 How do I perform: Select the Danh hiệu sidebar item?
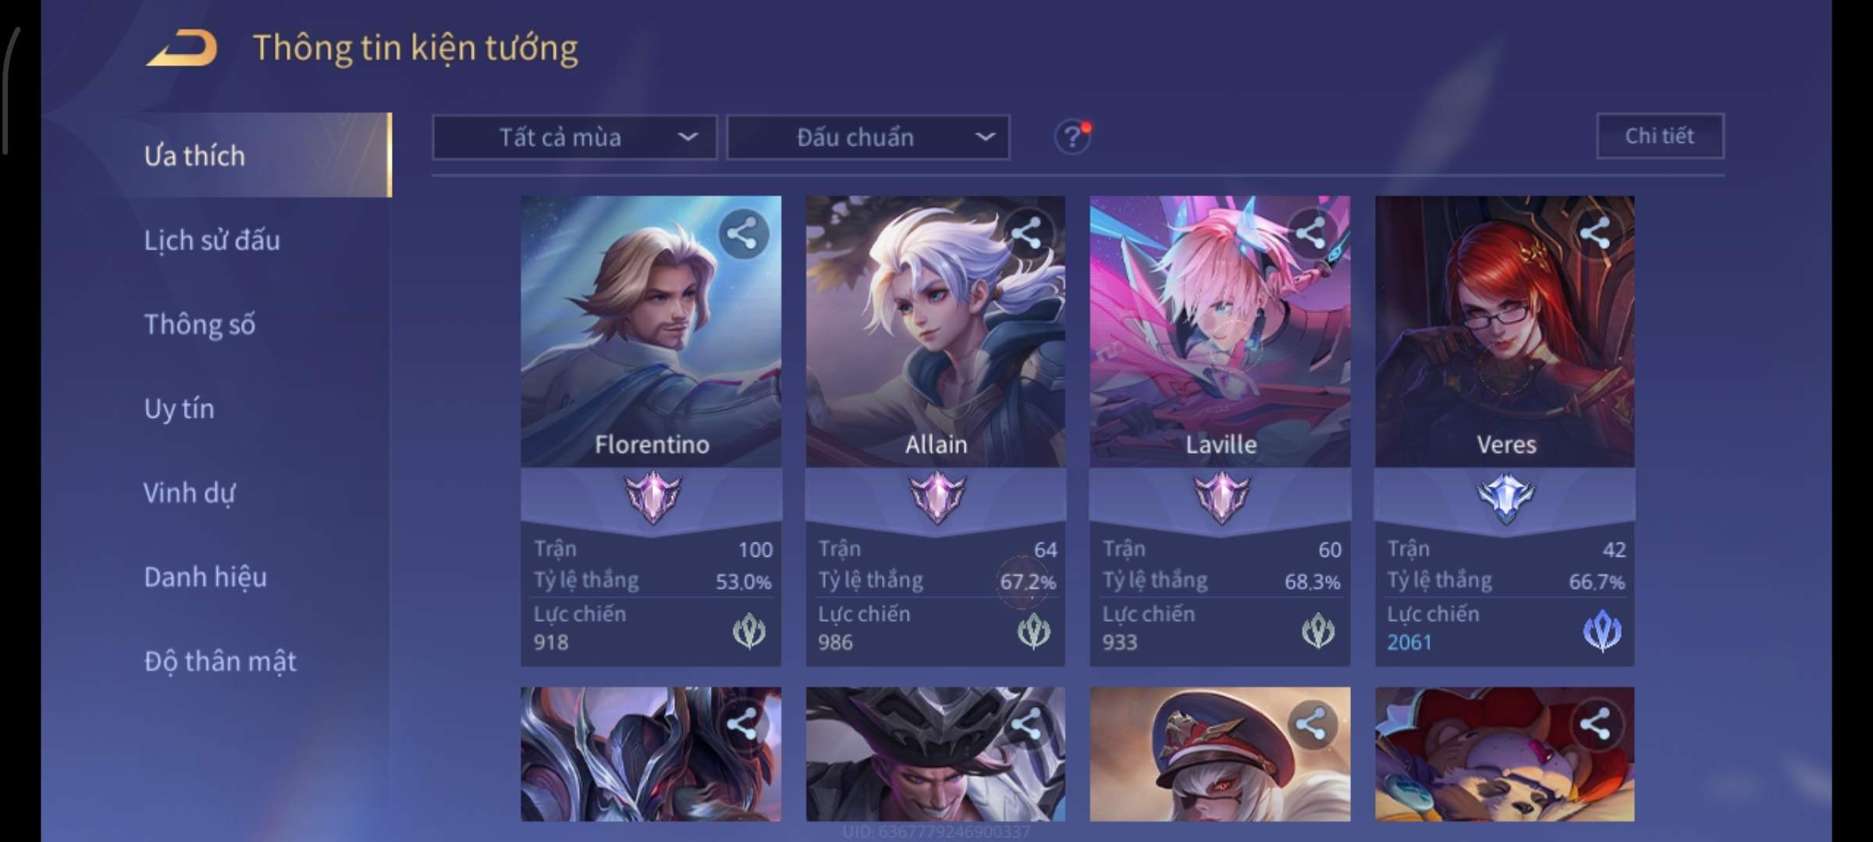(205, 577)
